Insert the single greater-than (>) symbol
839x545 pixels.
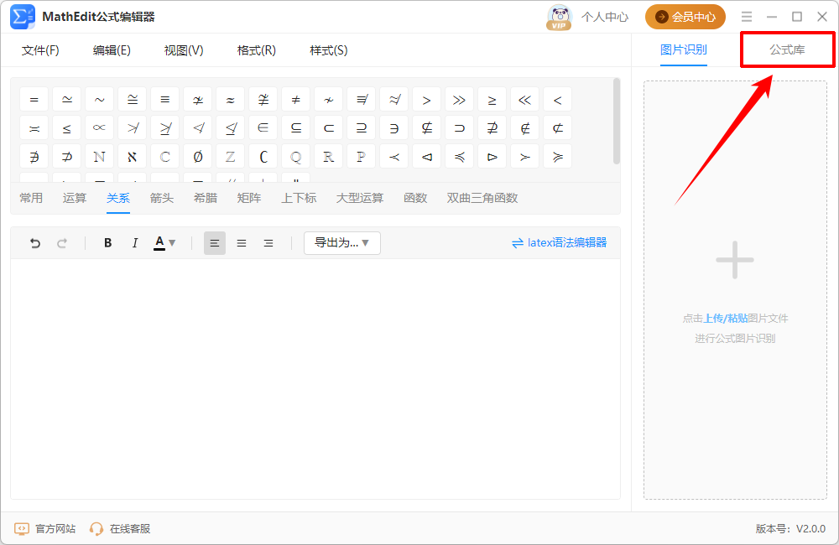(426, 100)
